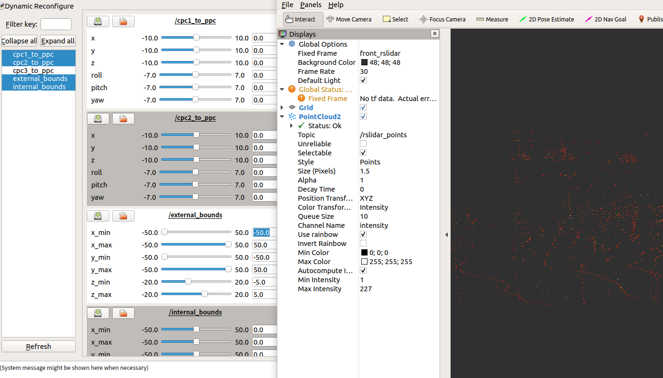Screen dimensions: 663x378
Task: Collapse the PointCloud2 display node
Action: tap(282, 116)
